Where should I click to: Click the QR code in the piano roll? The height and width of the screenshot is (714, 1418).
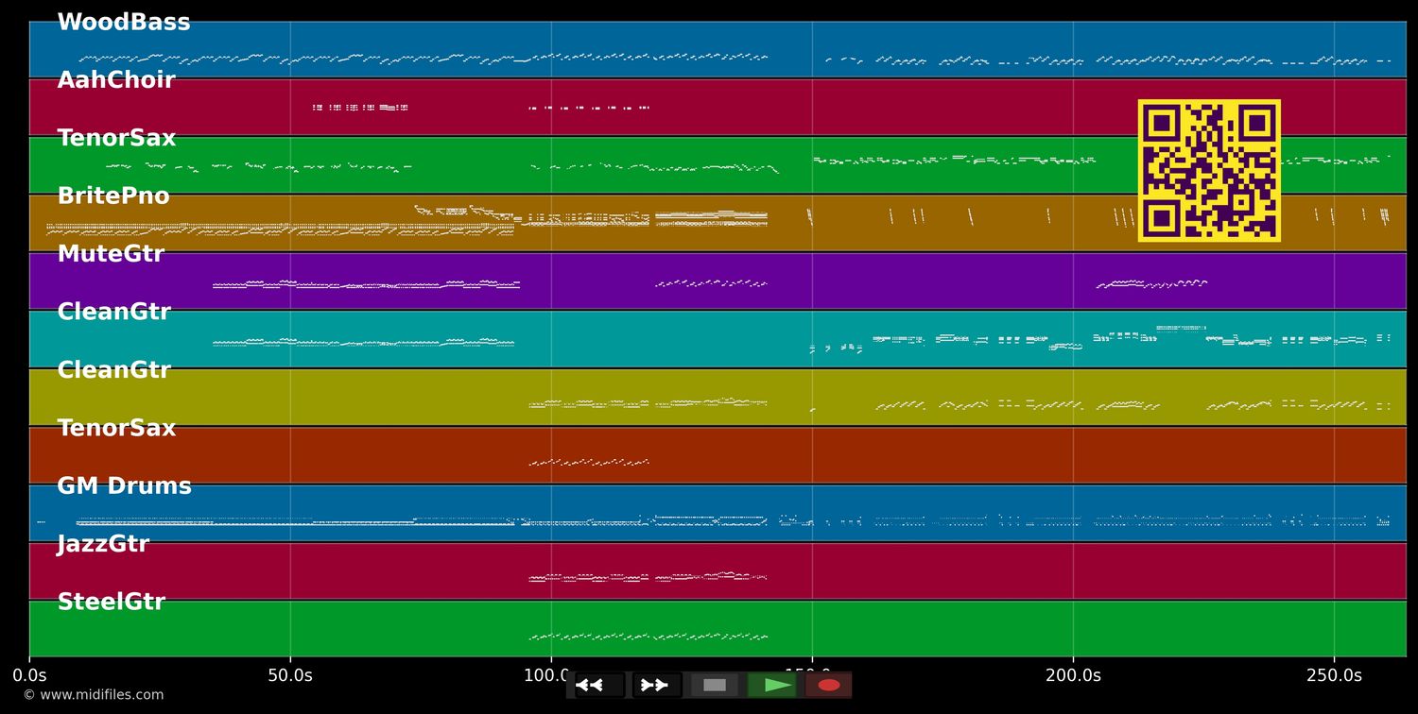[x=1209, y=170]
